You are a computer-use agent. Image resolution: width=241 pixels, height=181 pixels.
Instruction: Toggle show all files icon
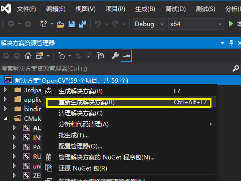tap(100, 56)
